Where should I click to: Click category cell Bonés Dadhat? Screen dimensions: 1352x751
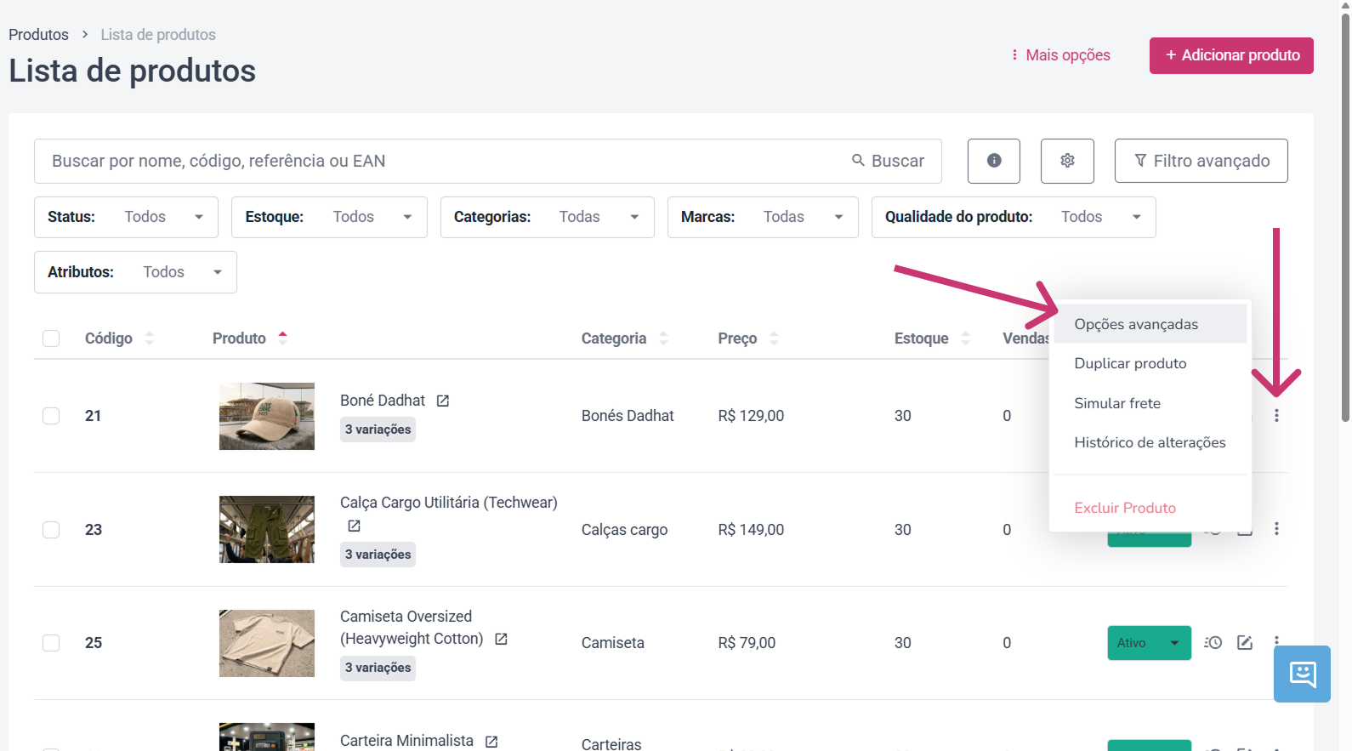pos(628,416)
